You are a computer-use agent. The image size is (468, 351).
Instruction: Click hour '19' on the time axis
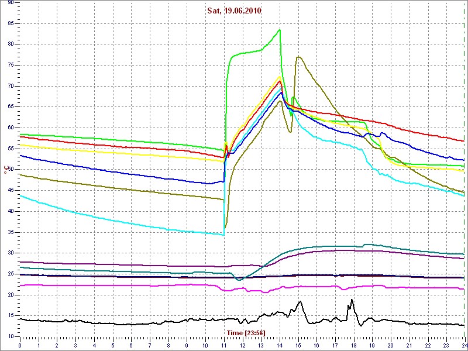[372, 345]
